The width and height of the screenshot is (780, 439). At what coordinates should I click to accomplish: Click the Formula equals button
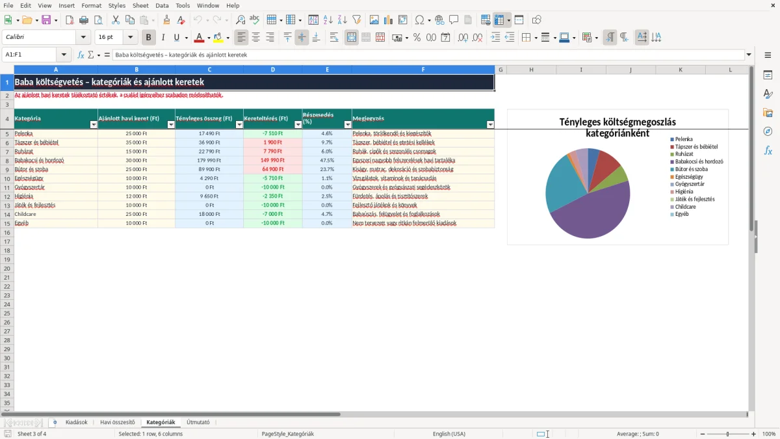tap(107, 55)
